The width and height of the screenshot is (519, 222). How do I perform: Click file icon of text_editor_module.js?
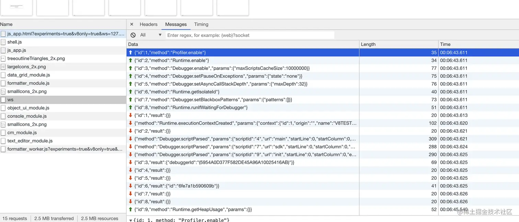[x=3, y=141]
